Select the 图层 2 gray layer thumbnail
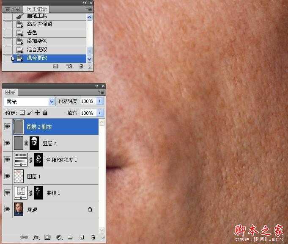This screenshot has width=288, height=244. point(19,143)
